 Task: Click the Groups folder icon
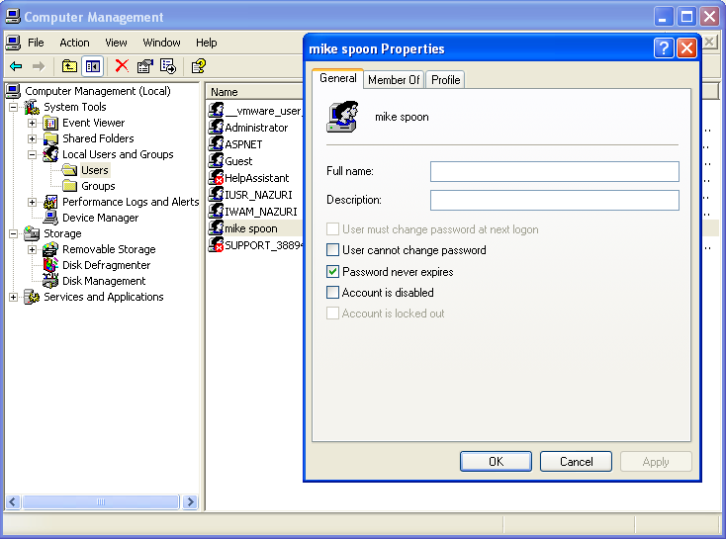tap(69, 186)
